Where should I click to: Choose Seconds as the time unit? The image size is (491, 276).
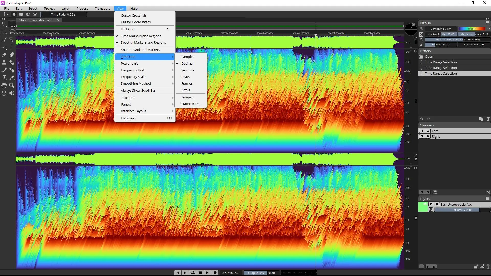[187, 70]
